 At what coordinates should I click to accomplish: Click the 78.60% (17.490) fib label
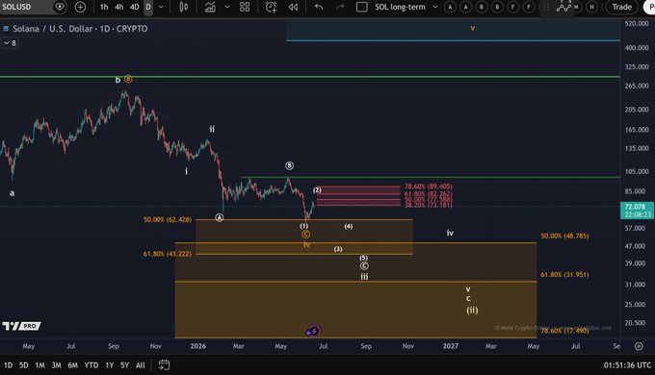click(x=564, y=331)
